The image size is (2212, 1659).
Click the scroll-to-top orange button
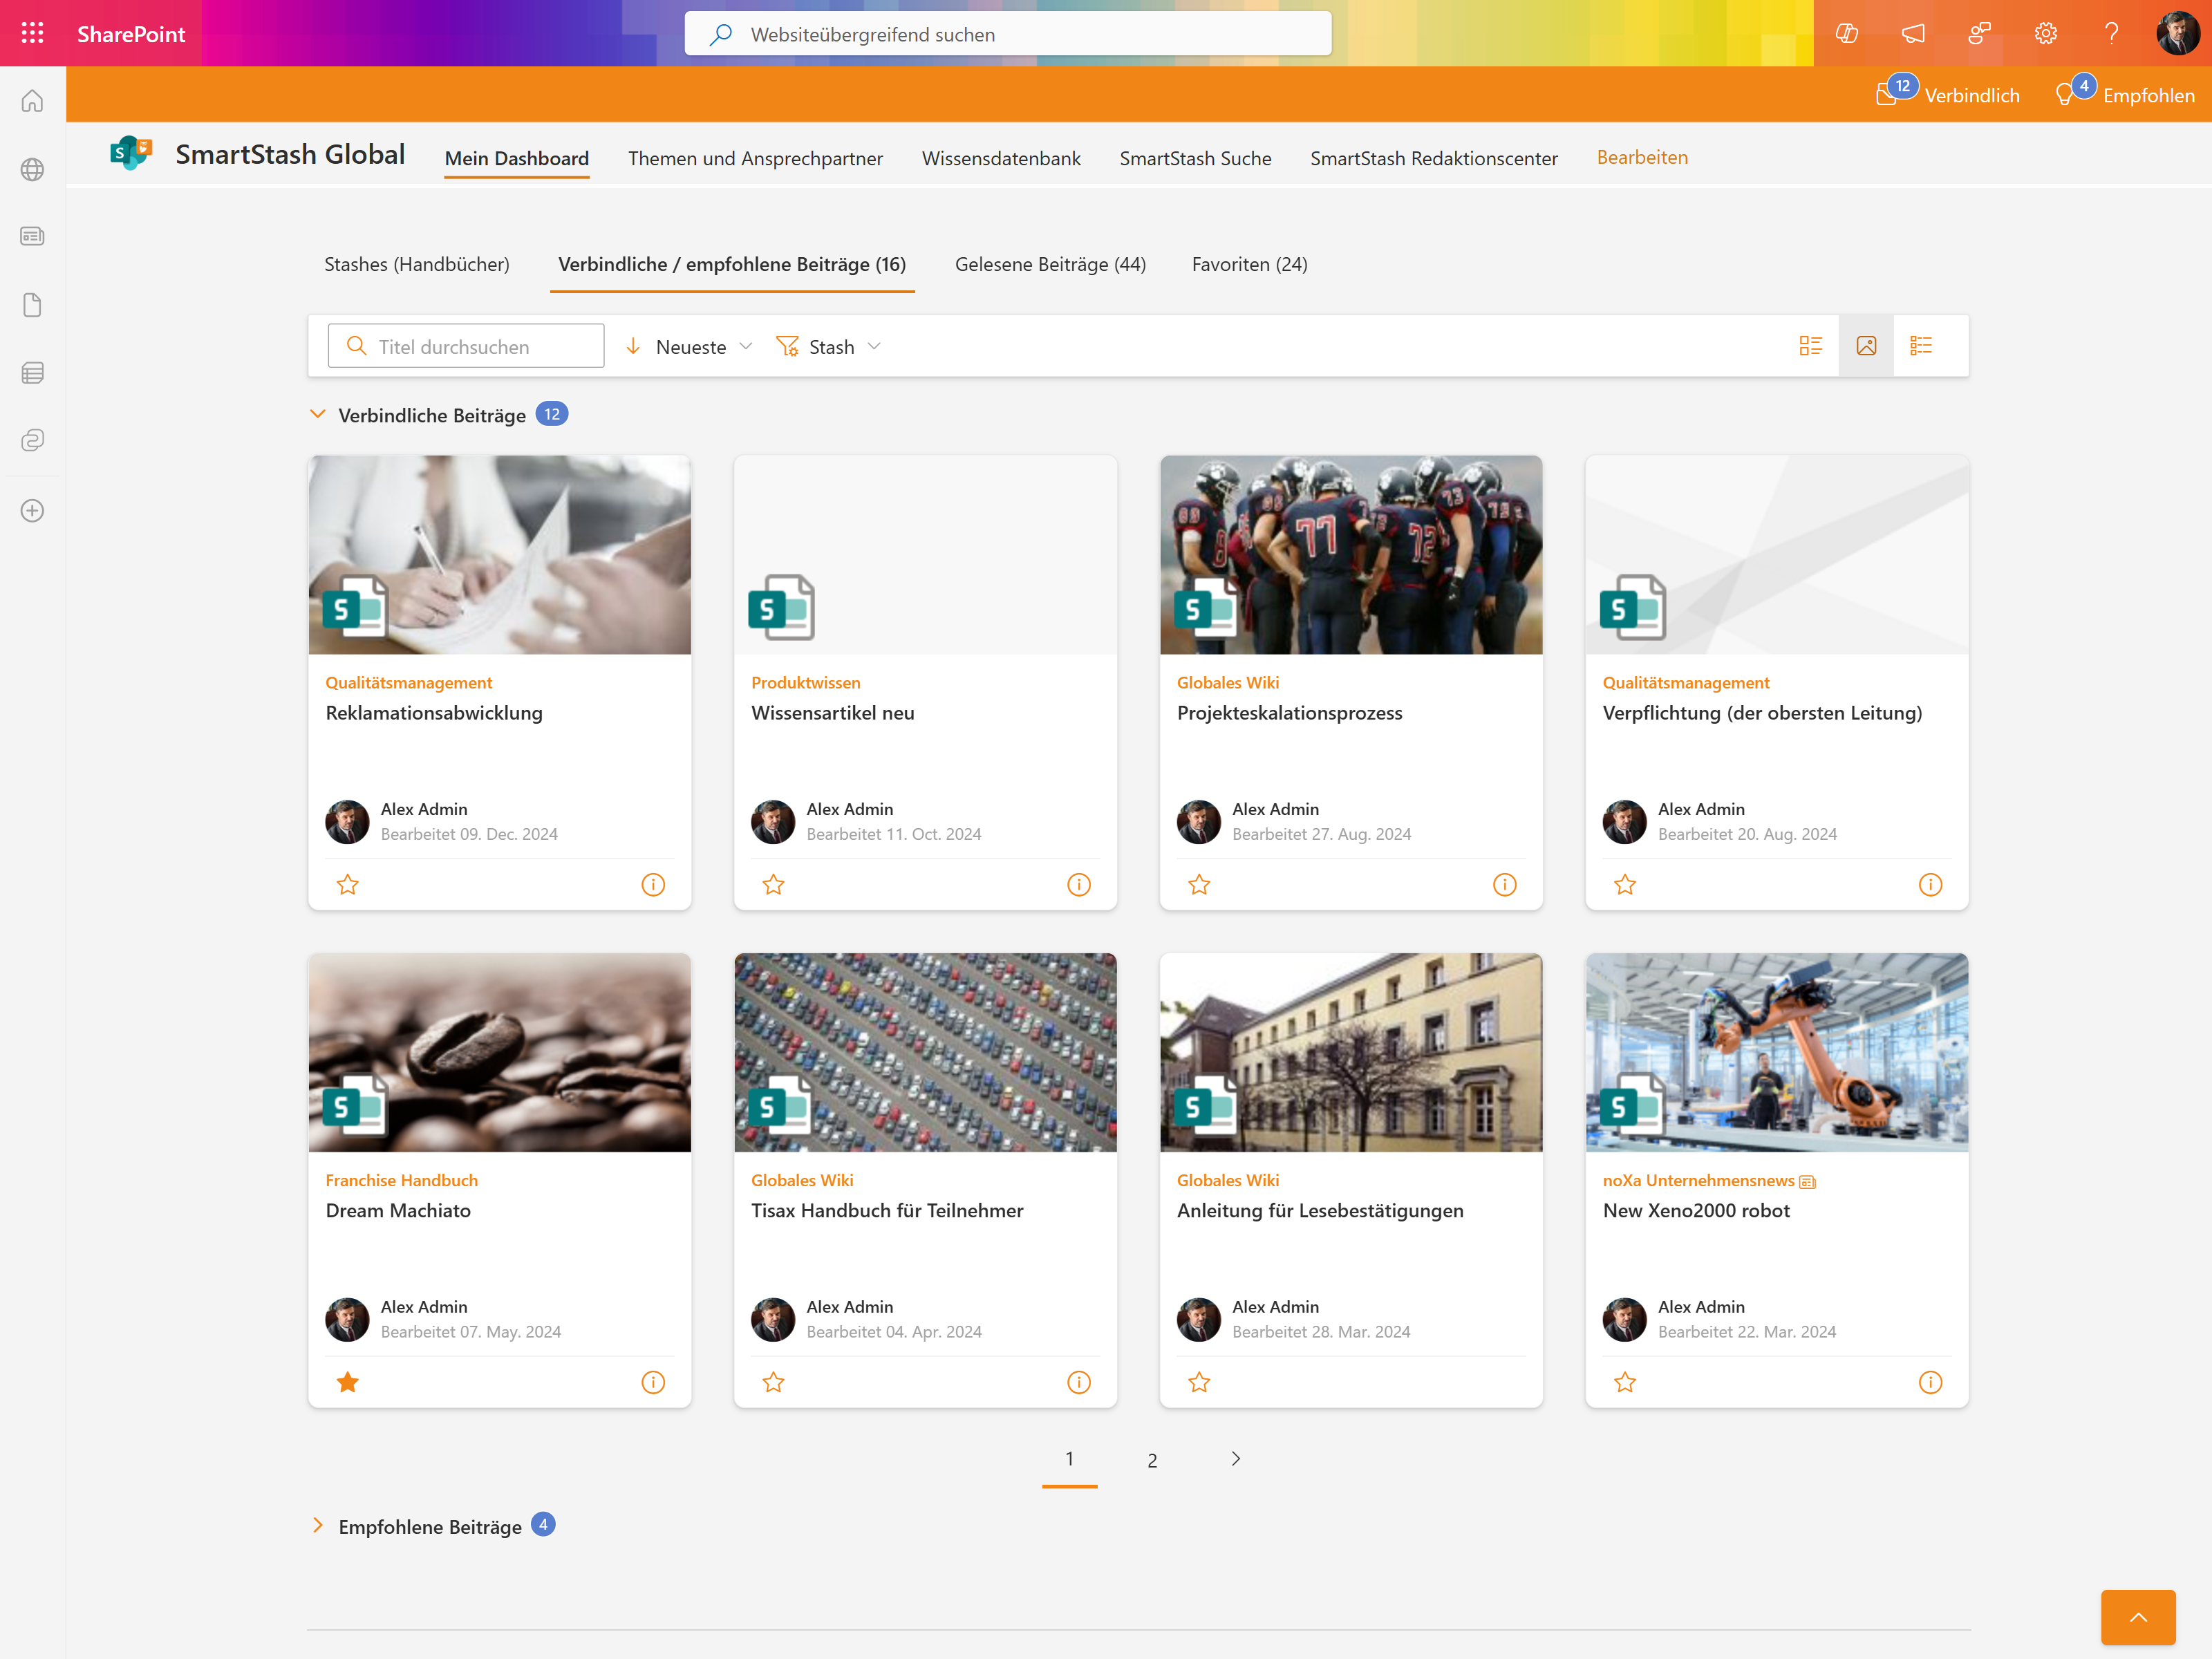click(x=2138, y=1617)
